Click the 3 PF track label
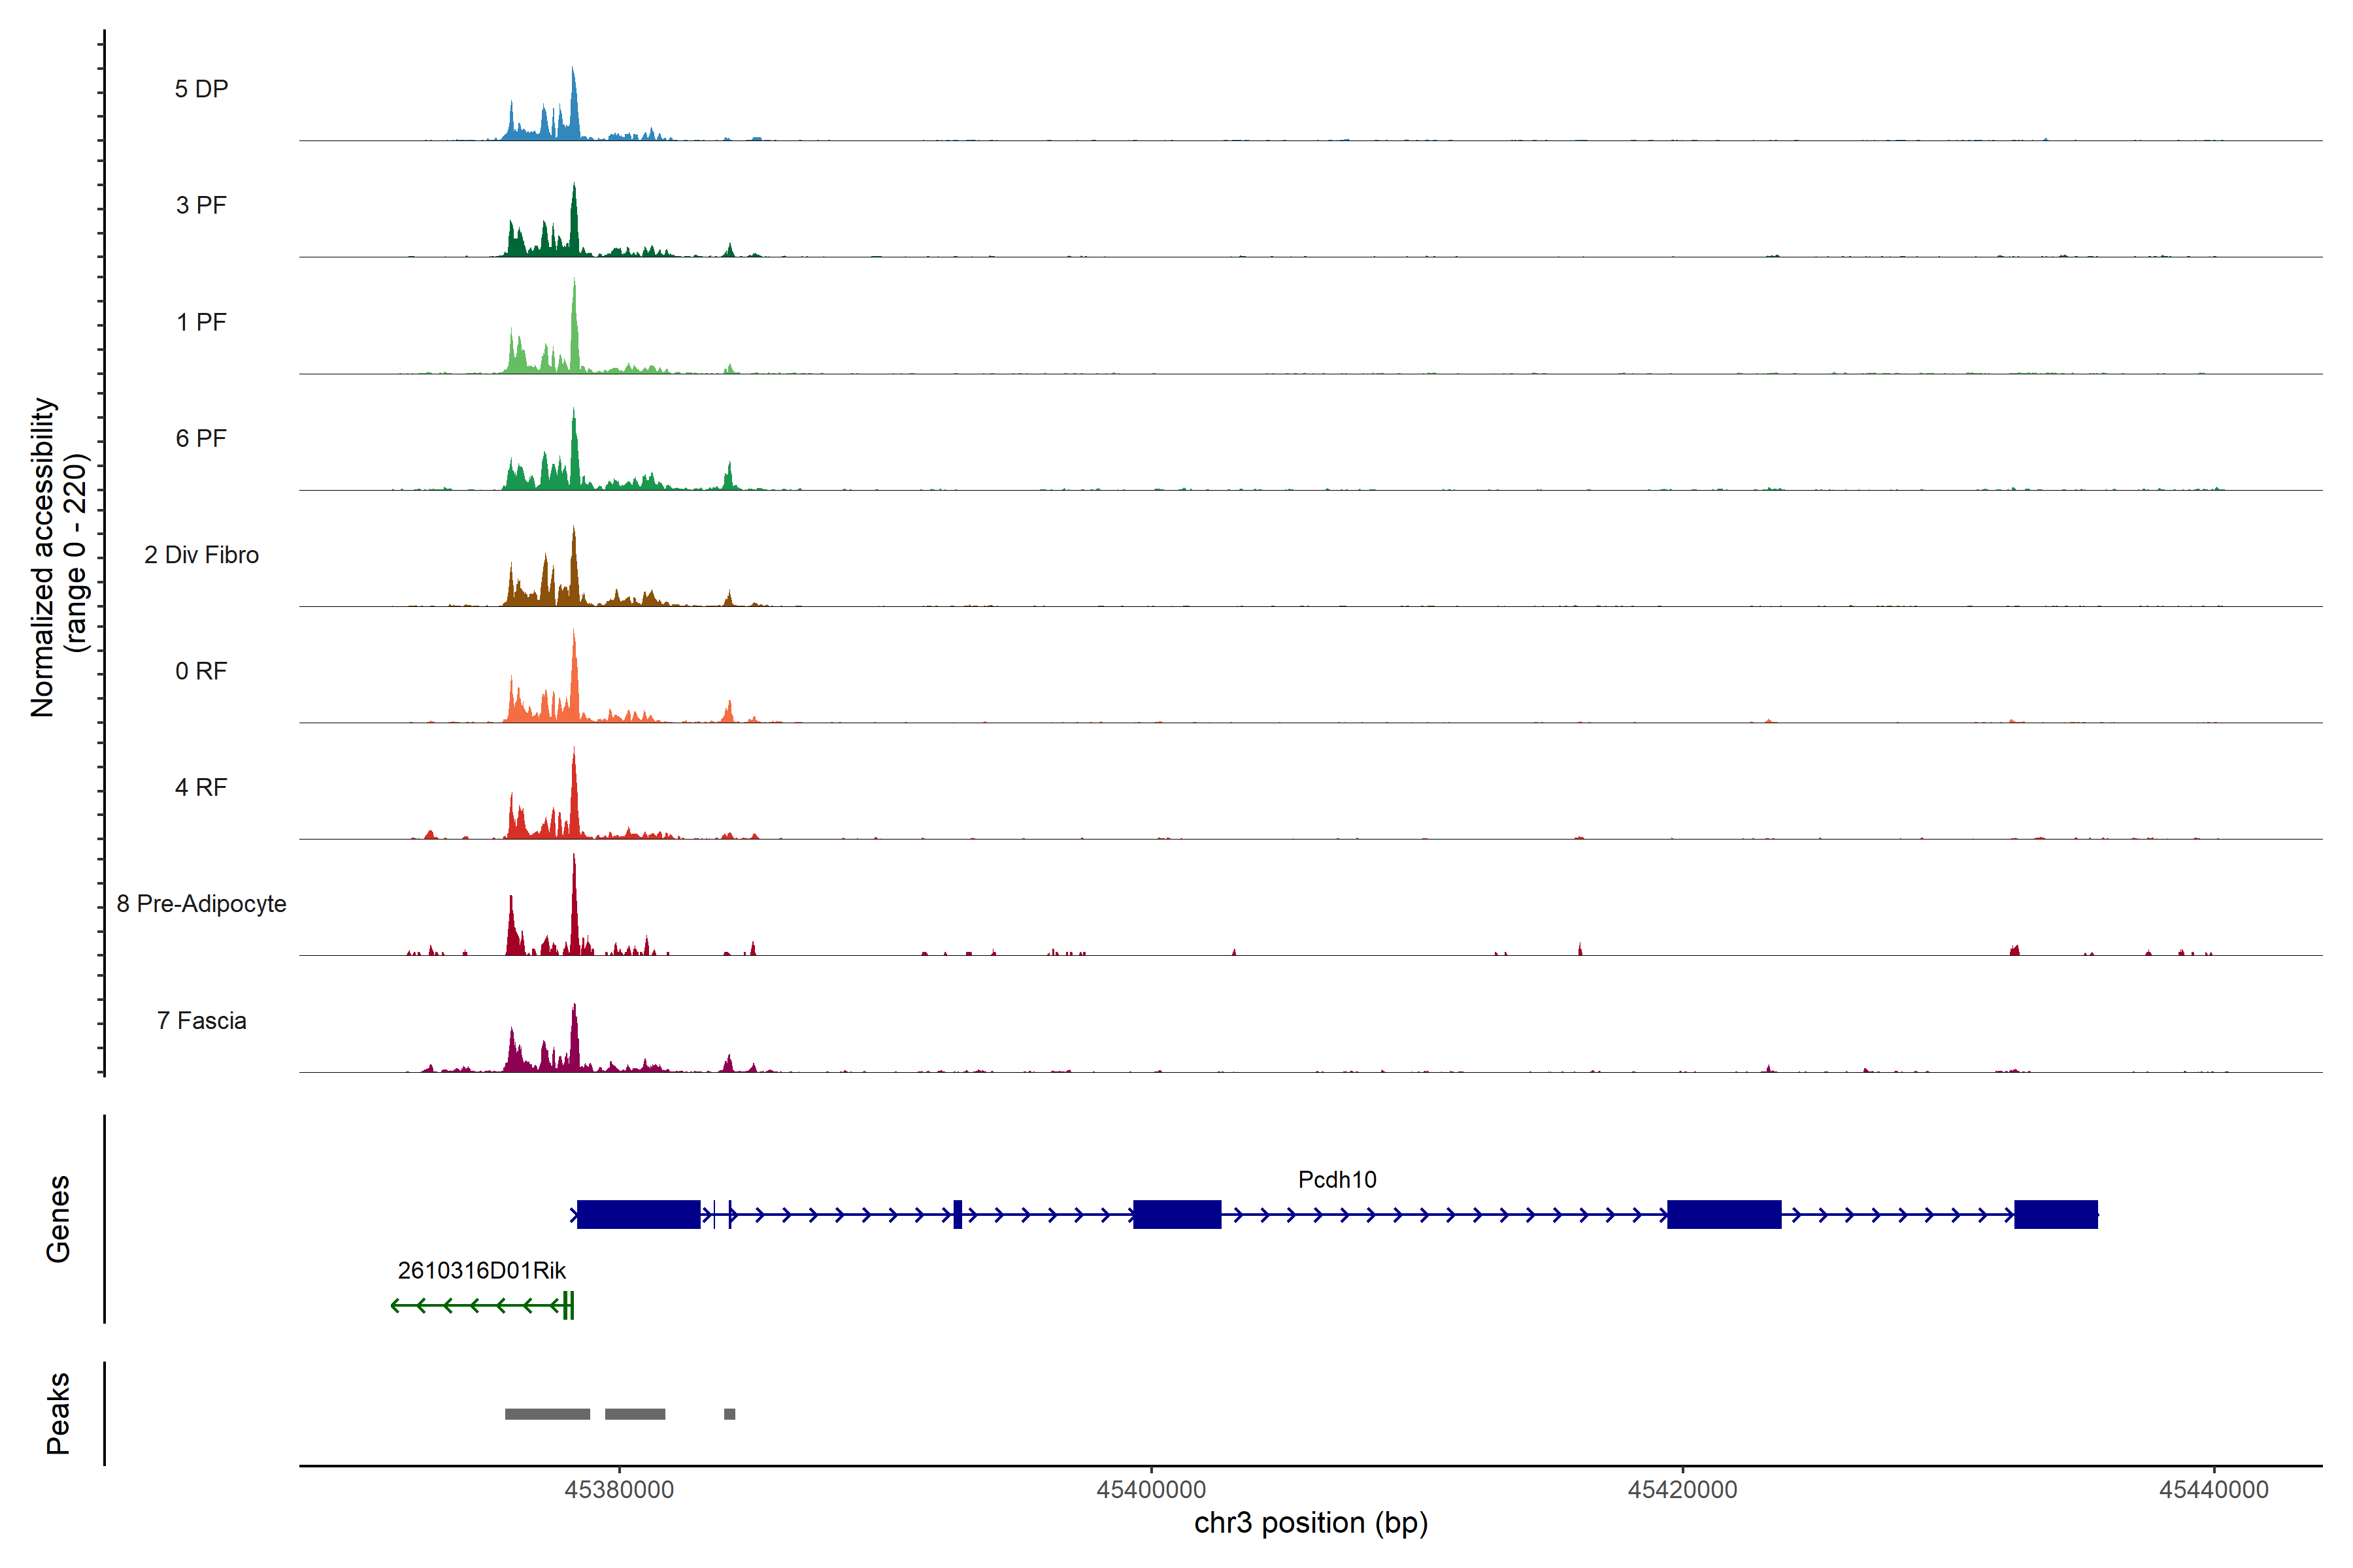Viewport: 2353px width, 1568px height. coord(201,206)
